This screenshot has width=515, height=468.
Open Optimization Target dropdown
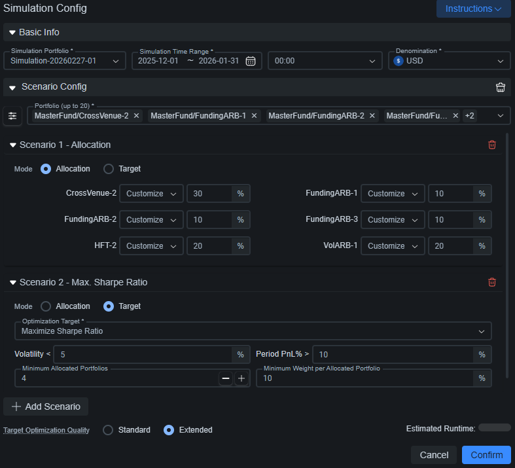[253, 331]
